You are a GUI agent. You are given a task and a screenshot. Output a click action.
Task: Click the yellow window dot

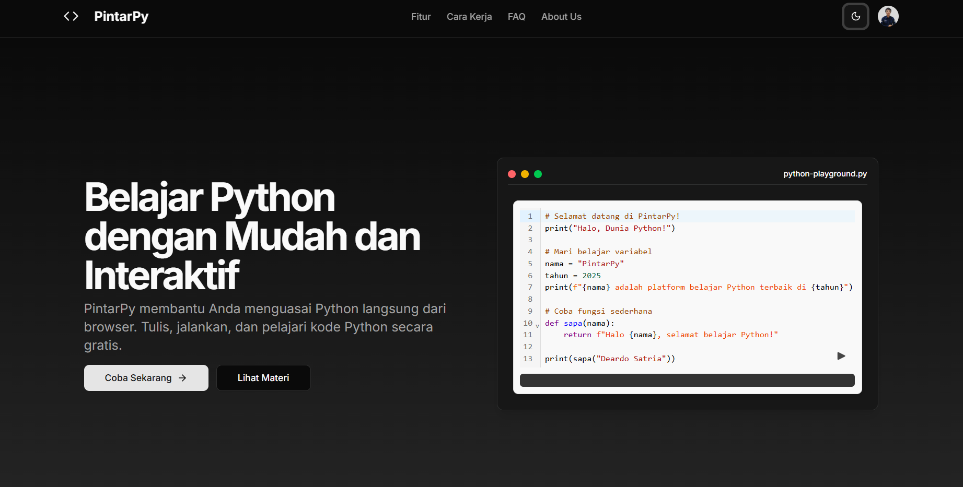click(x=525, y=174)
